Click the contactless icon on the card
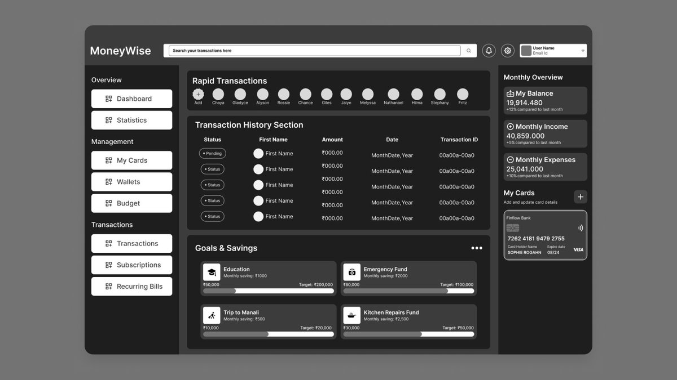 (581, 228)
